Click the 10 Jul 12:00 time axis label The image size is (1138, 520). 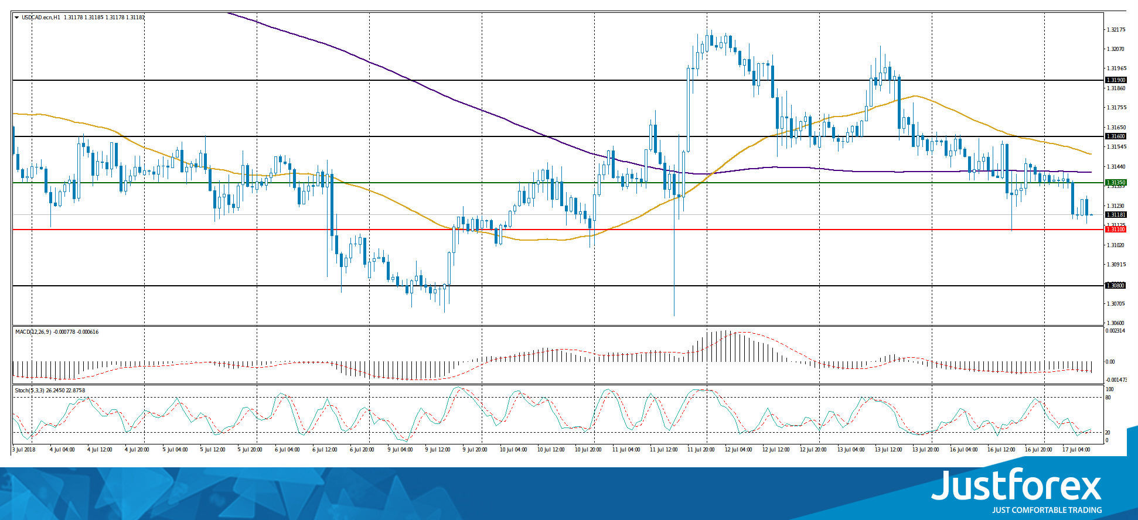click(x=550, y=450)
